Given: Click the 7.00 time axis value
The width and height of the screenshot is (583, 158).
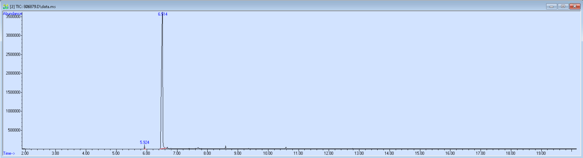Looking at the screenshot, I should click(177, 153).
